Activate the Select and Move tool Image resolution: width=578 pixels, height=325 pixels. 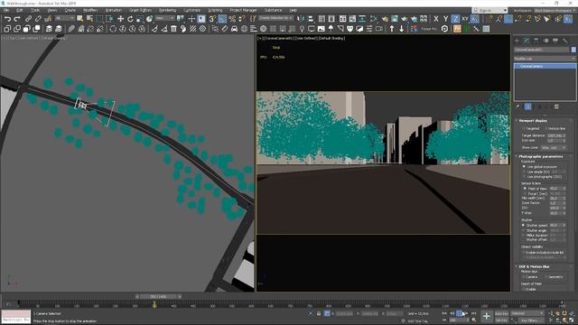pos(120,19)
